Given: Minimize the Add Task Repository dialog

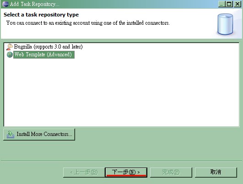Looking at the screenshot, I should 222,4.
